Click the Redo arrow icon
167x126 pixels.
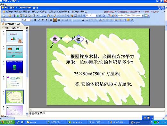[x=63, y=16]
